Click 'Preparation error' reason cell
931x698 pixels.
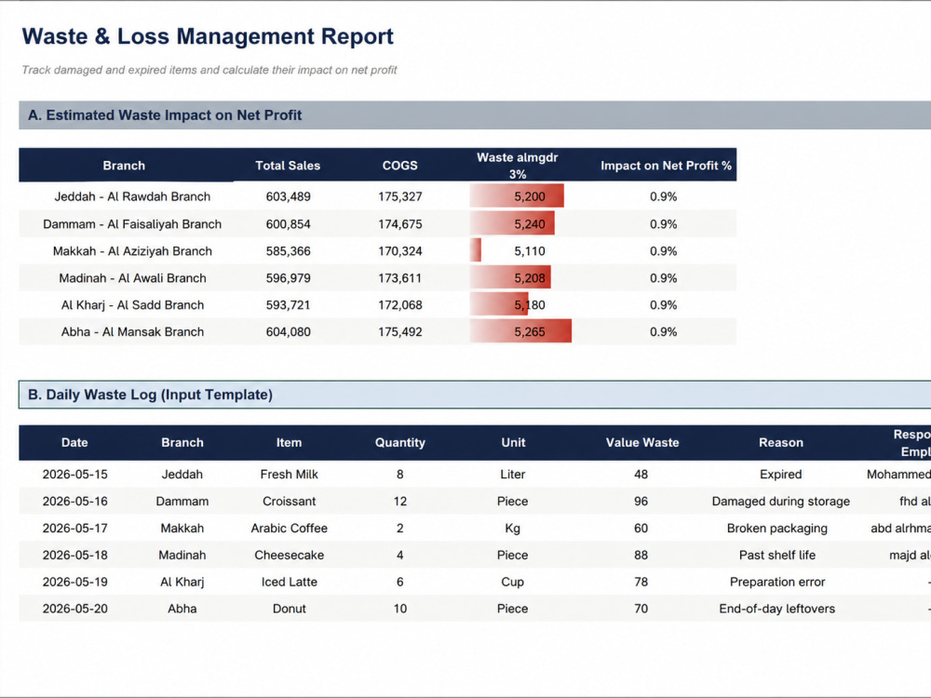click(777, 582)
